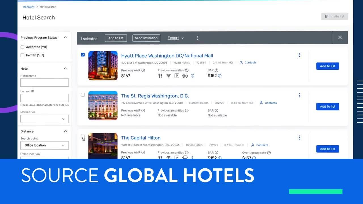Click the kebab menu in selection toolbar

[x=198, y=38]
